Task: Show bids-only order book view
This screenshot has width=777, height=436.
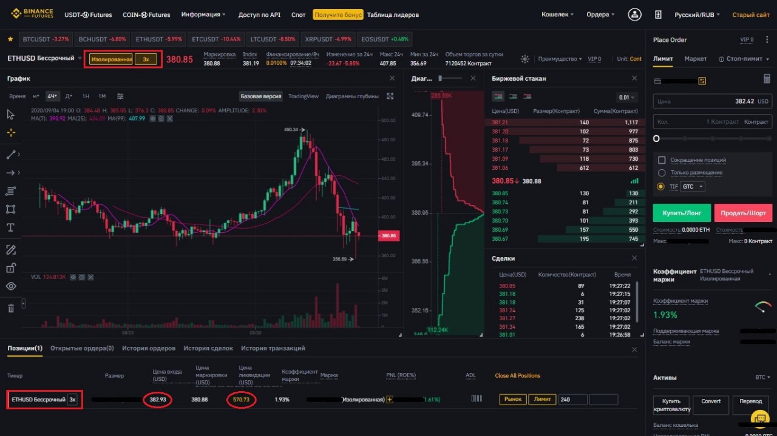Action: pyautogui.click(x=513, y=96)
